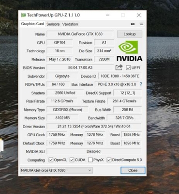Click the Die Size value 314 mm²
179x194 pixels.
coord(104,51)
